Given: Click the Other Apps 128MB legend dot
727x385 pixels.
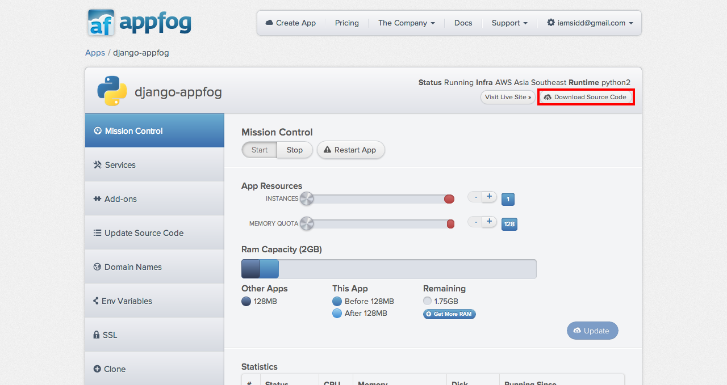Looking at the screenshot, I should tap(246, 301).
